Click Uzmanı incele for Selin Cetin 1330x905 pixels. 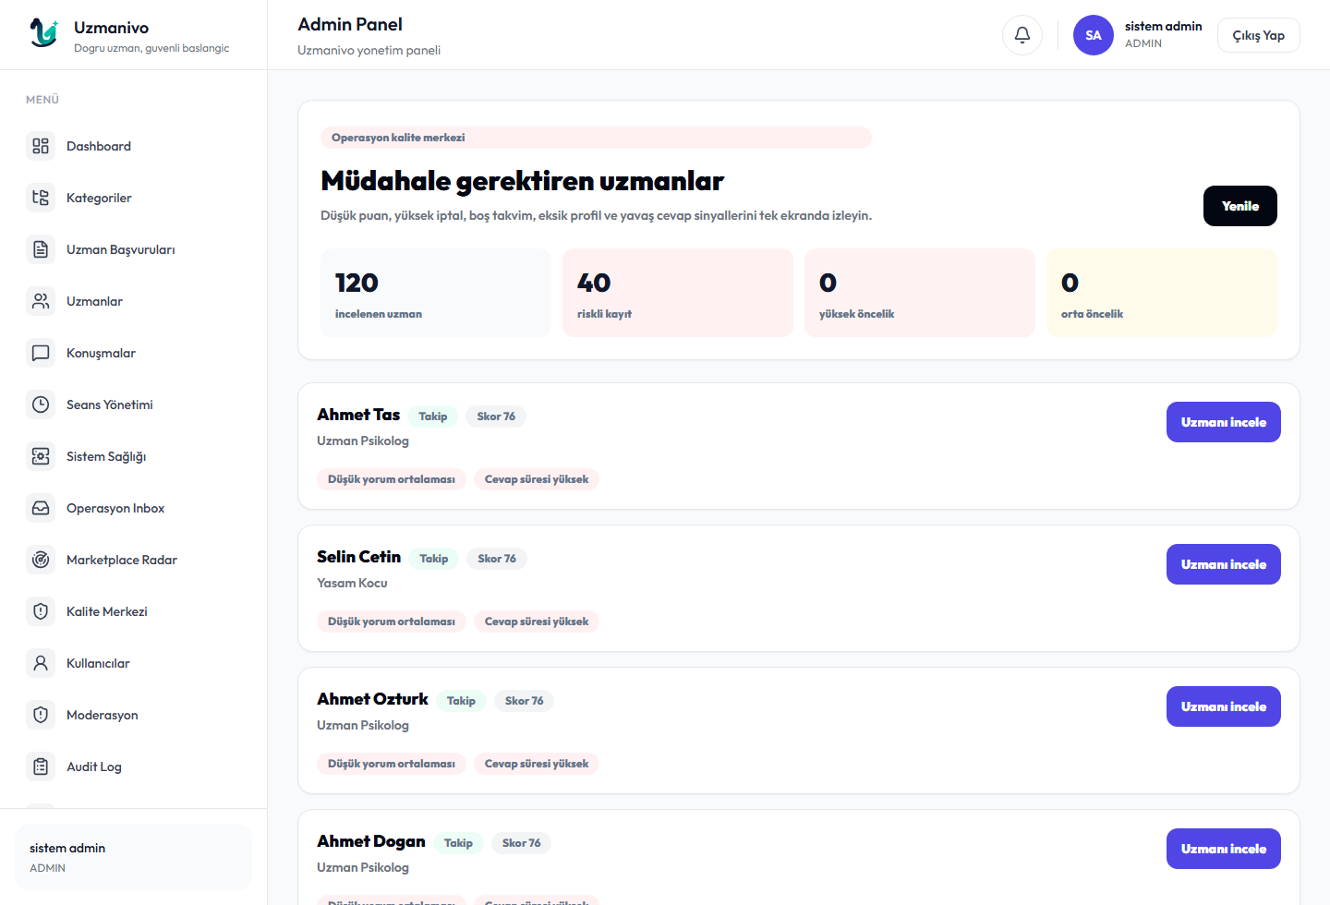(1223, 564)
